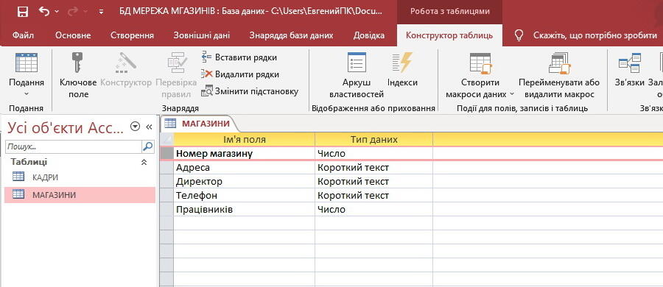Expand the Створити макроси даних dropdown

[512, 94]
